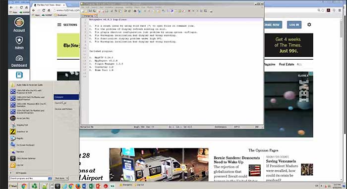The image size is (347, 189).
Task: Open the File menu in Notepad++
Action: coord(82,7)
